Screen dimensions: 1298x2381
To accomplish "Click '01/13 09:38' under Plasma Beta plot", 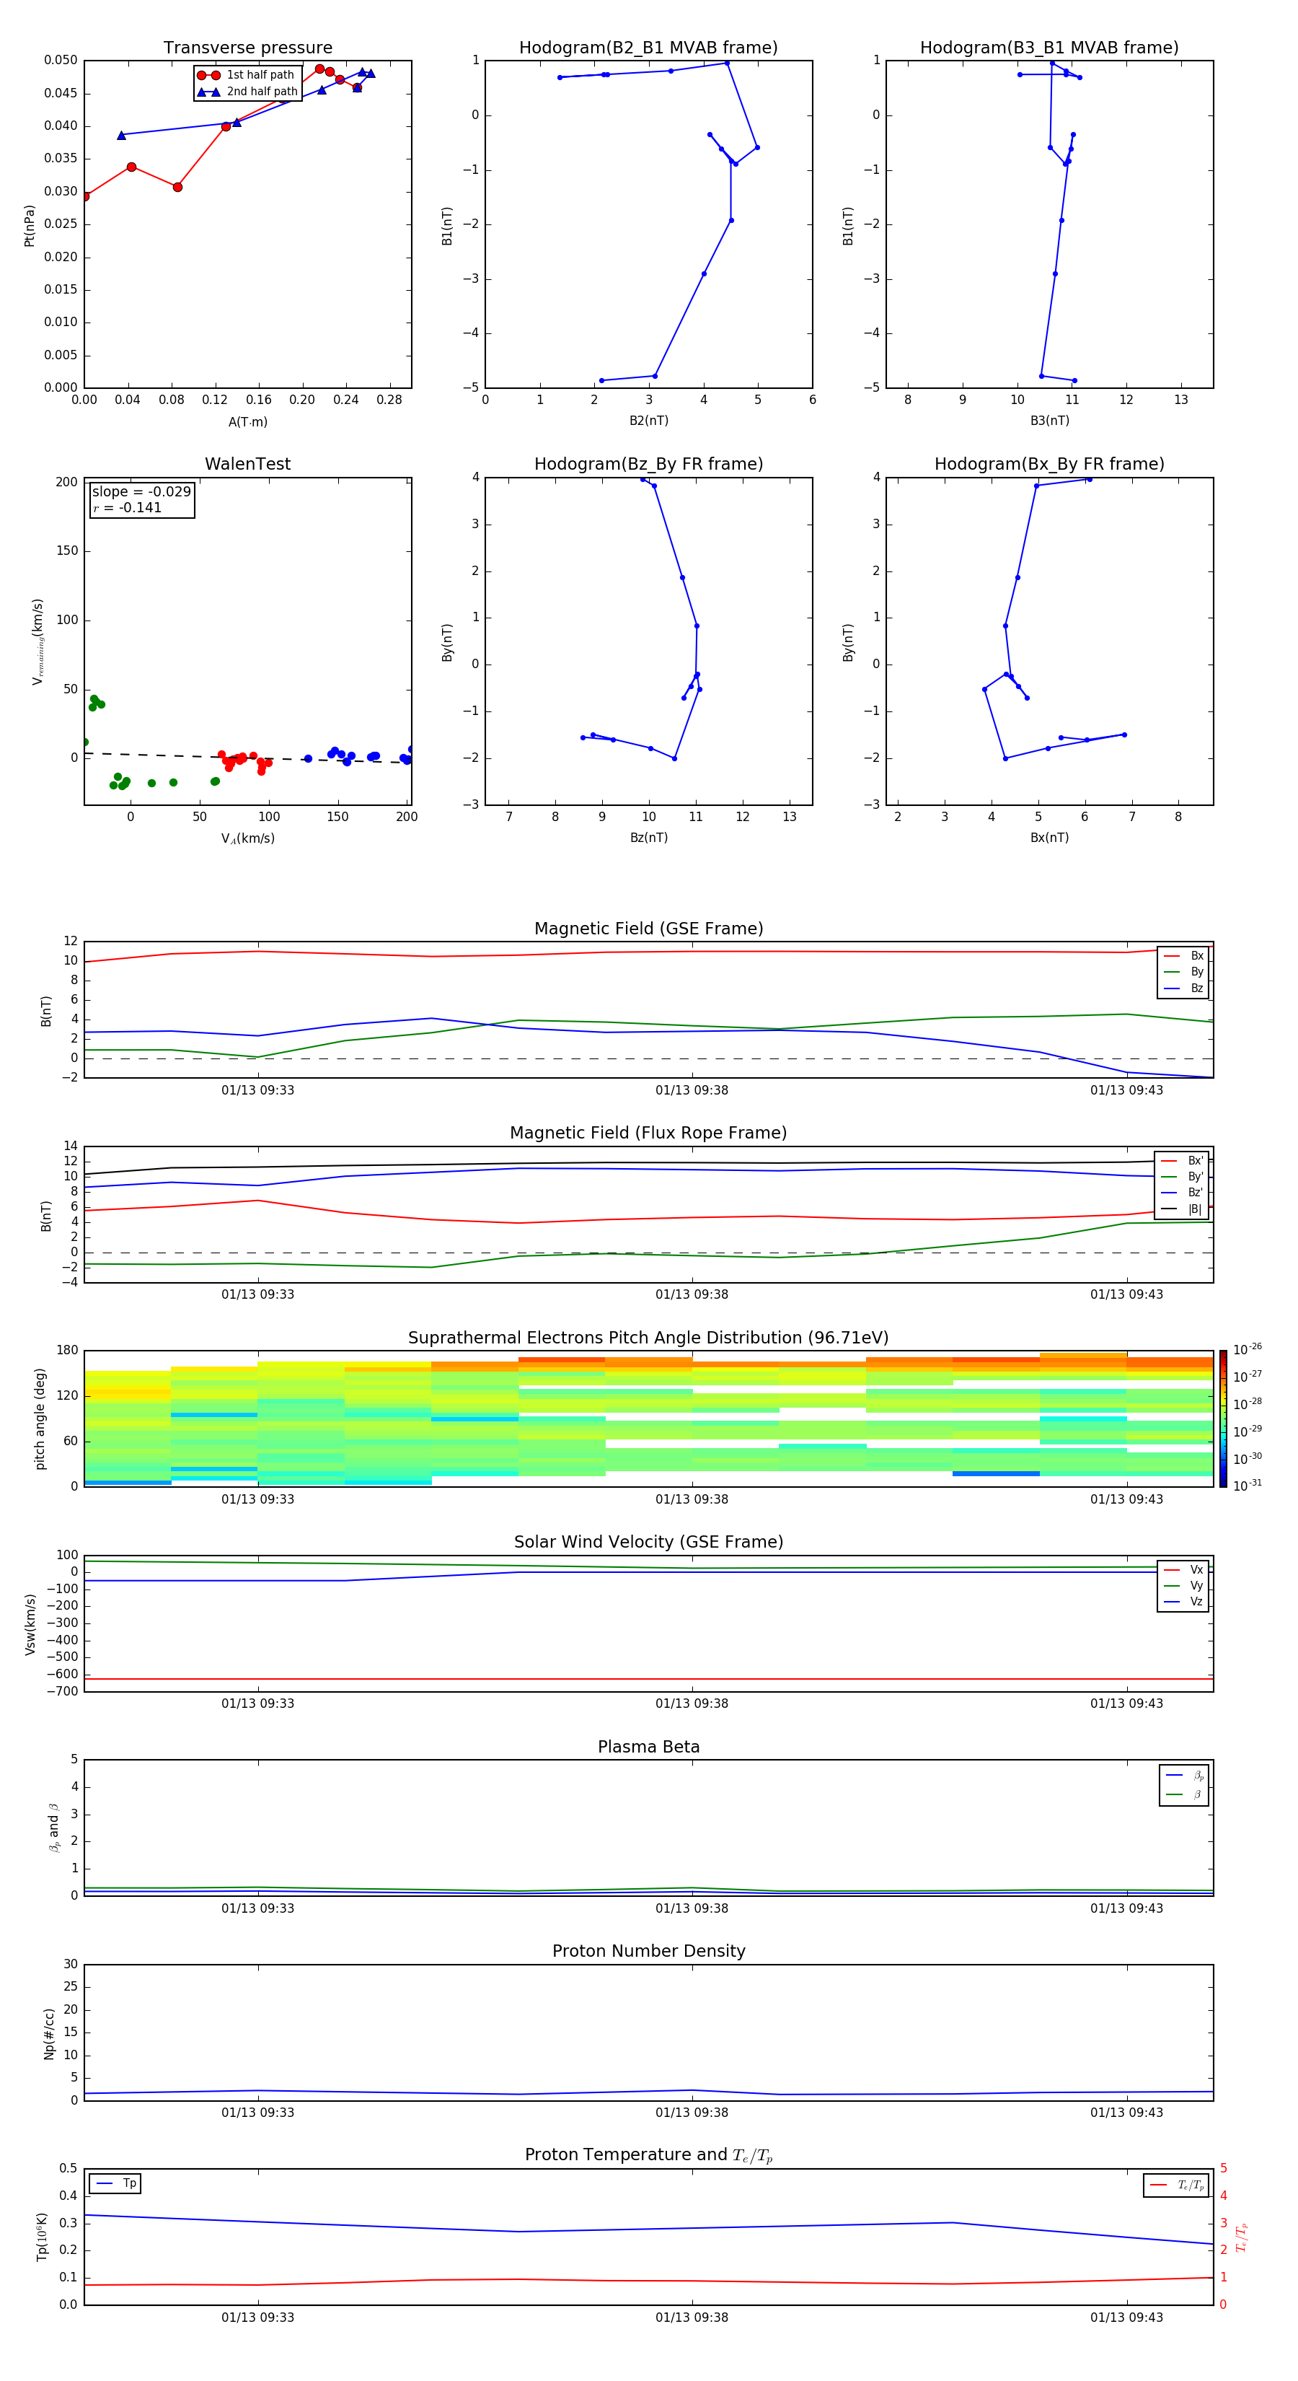I will (692, 1908).
